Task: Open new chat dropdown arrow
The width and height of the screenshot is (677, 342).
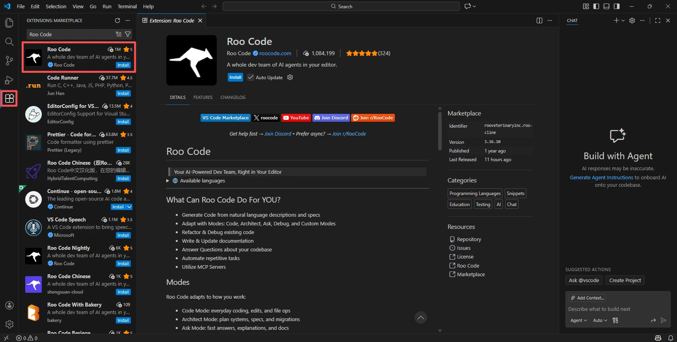Action: [623, 20]
